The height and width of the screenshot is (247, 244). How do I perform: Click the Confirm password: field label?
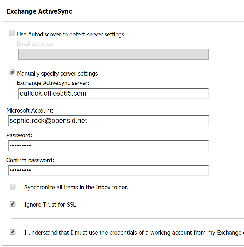tap(30, 160)
